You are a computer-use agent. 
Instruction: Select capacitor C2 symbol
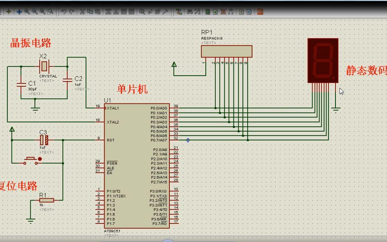67,80
